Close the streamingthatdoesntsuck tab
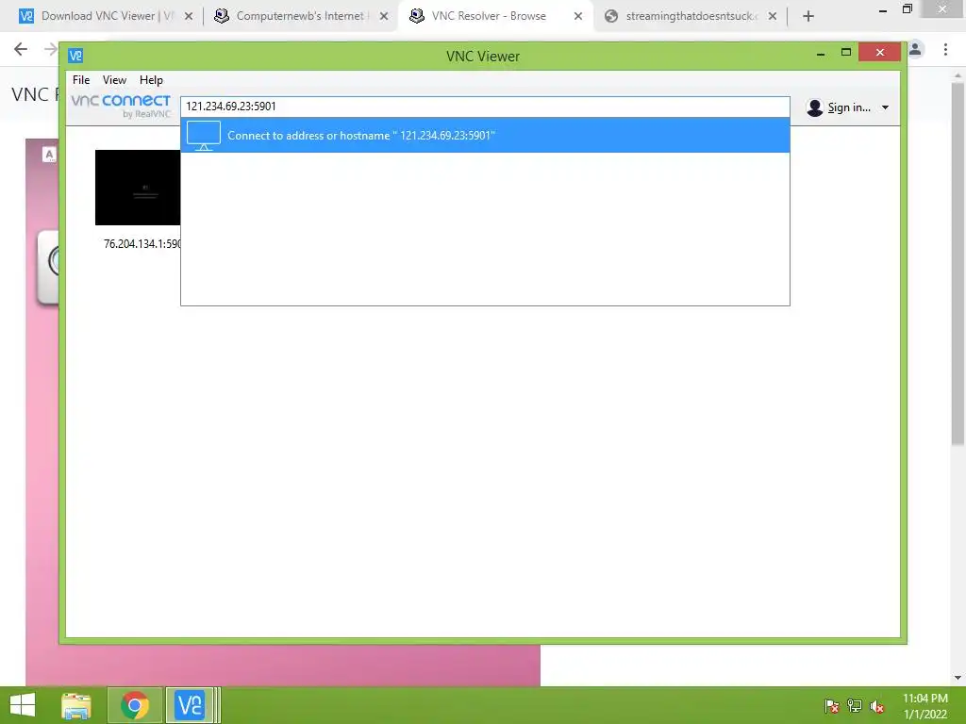This screenshot has height=724, width=966. (772, 16)
